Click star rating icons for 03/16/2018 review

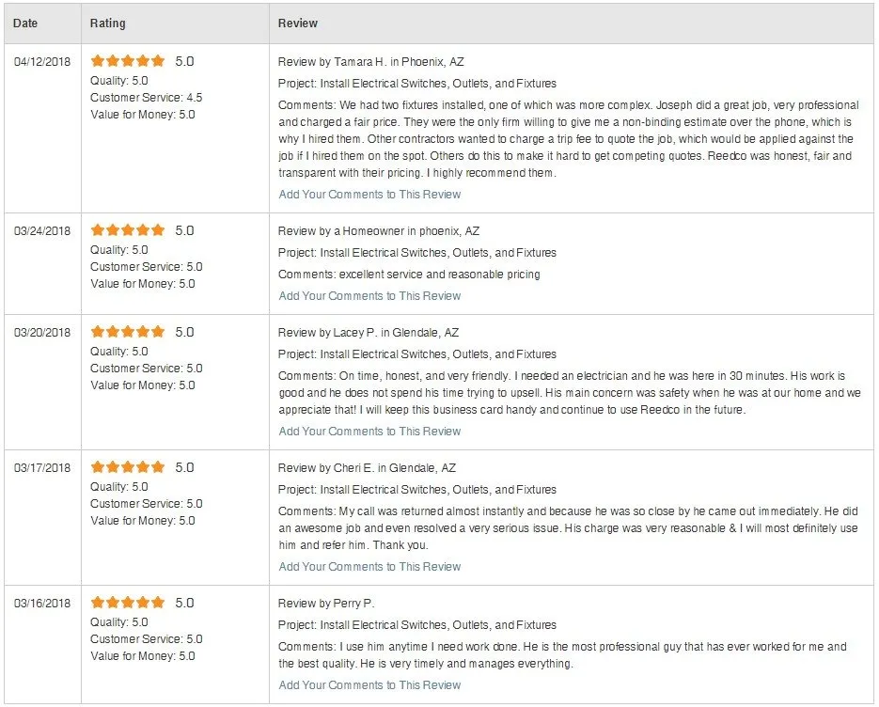(128, 603)
